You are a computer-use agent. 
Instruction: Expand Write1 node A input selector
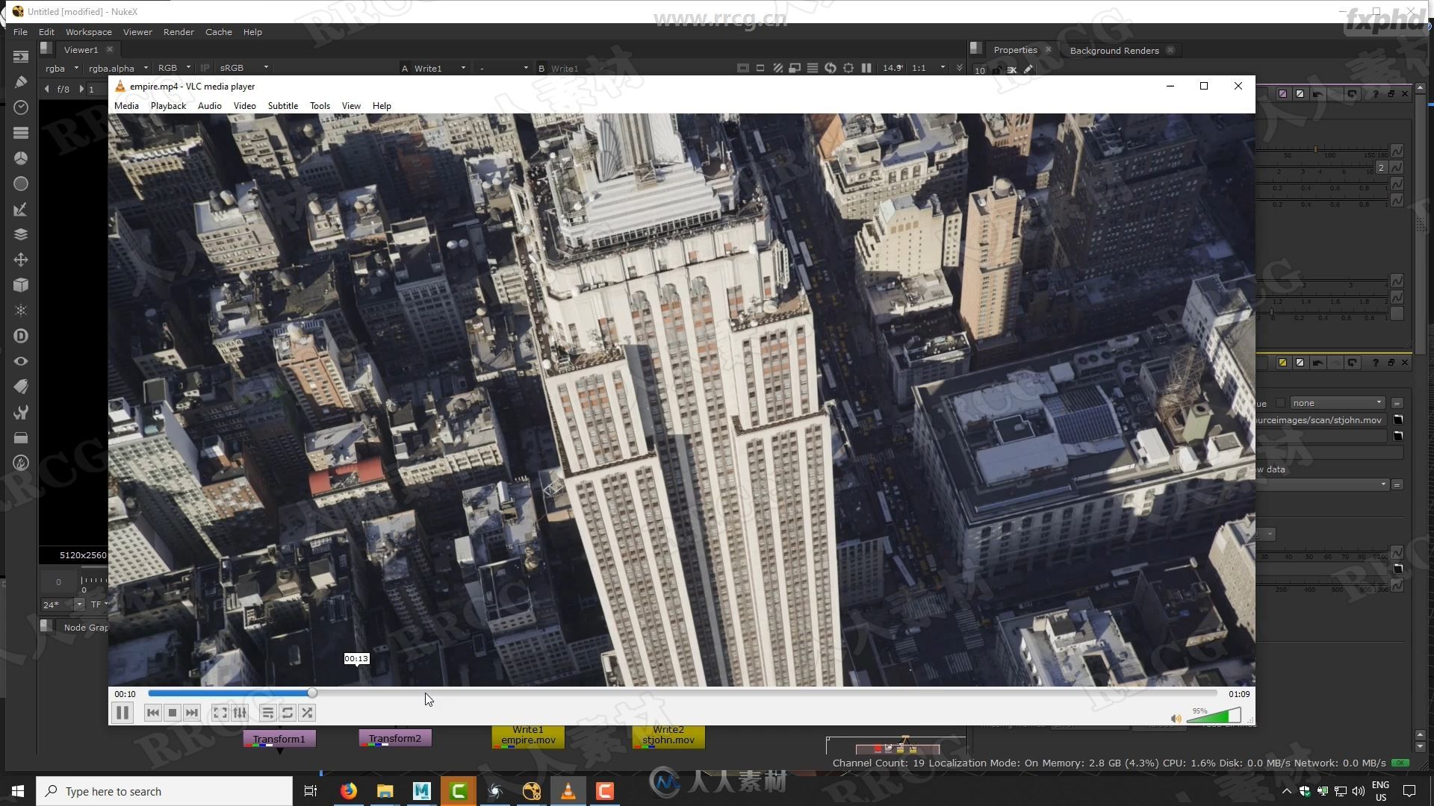(463, 68)
